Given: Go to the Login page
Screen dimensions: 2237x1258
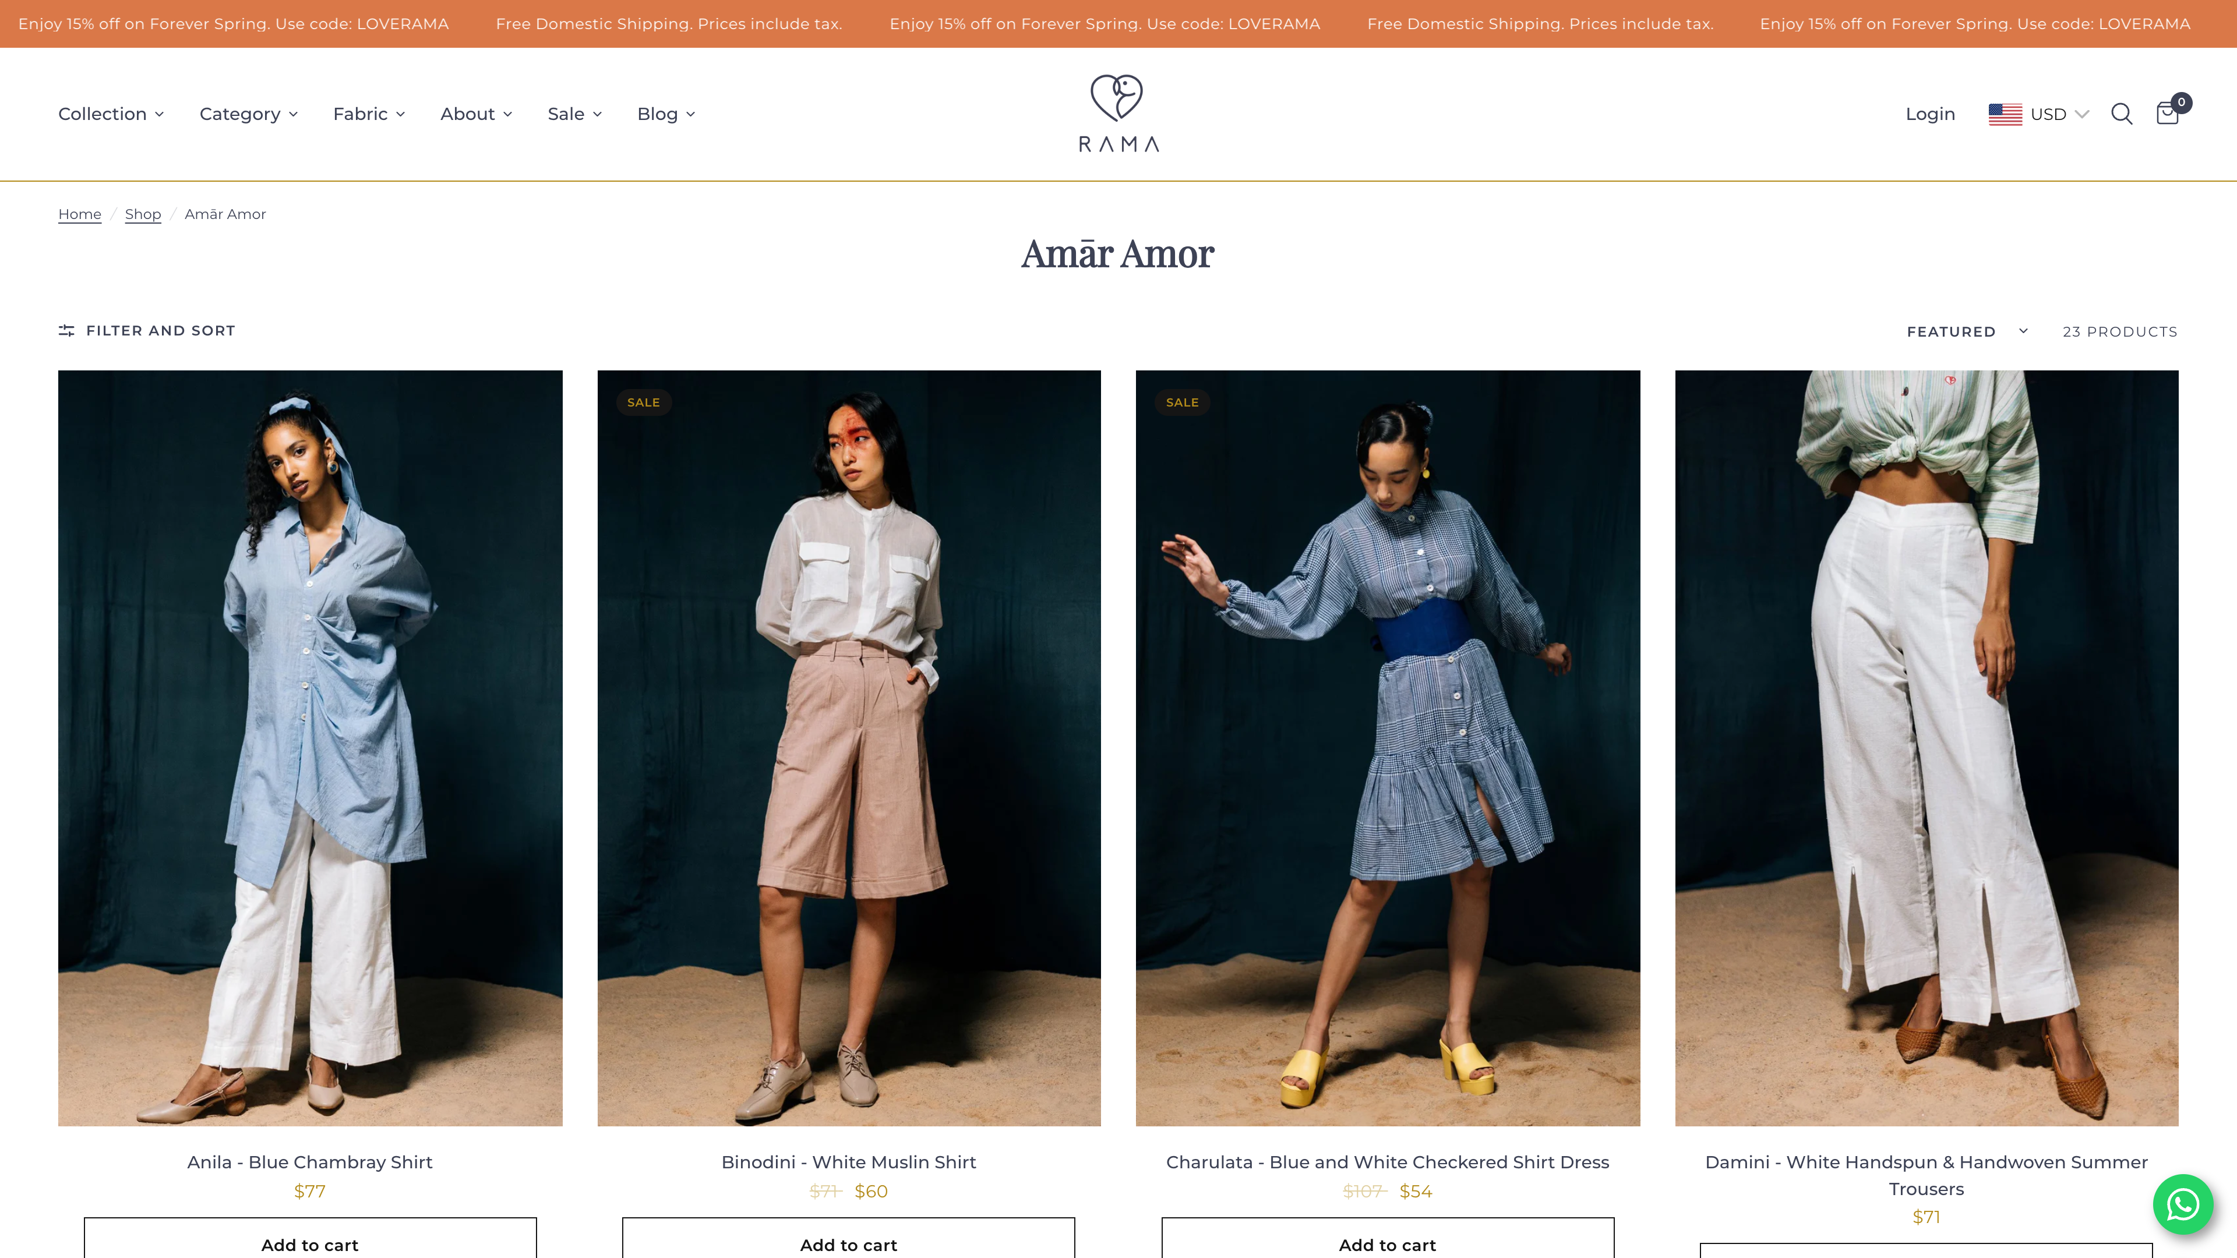Looking at the screenshot, I should (1929, 115).
